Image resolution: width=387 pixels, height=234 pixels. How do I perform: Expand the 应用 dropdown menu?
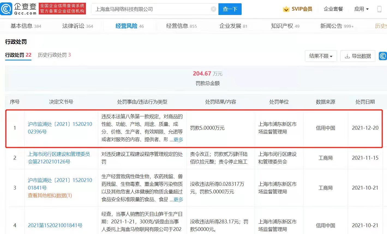pos(361,9)
